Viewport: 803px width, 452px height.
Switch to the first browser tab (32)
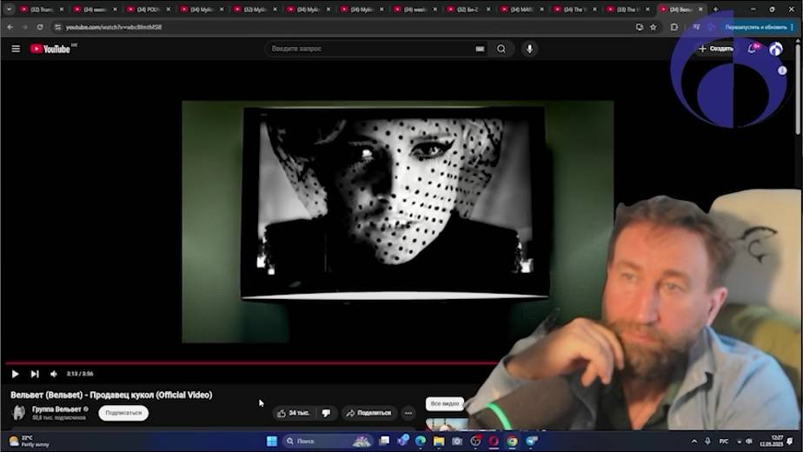point(42,10)
